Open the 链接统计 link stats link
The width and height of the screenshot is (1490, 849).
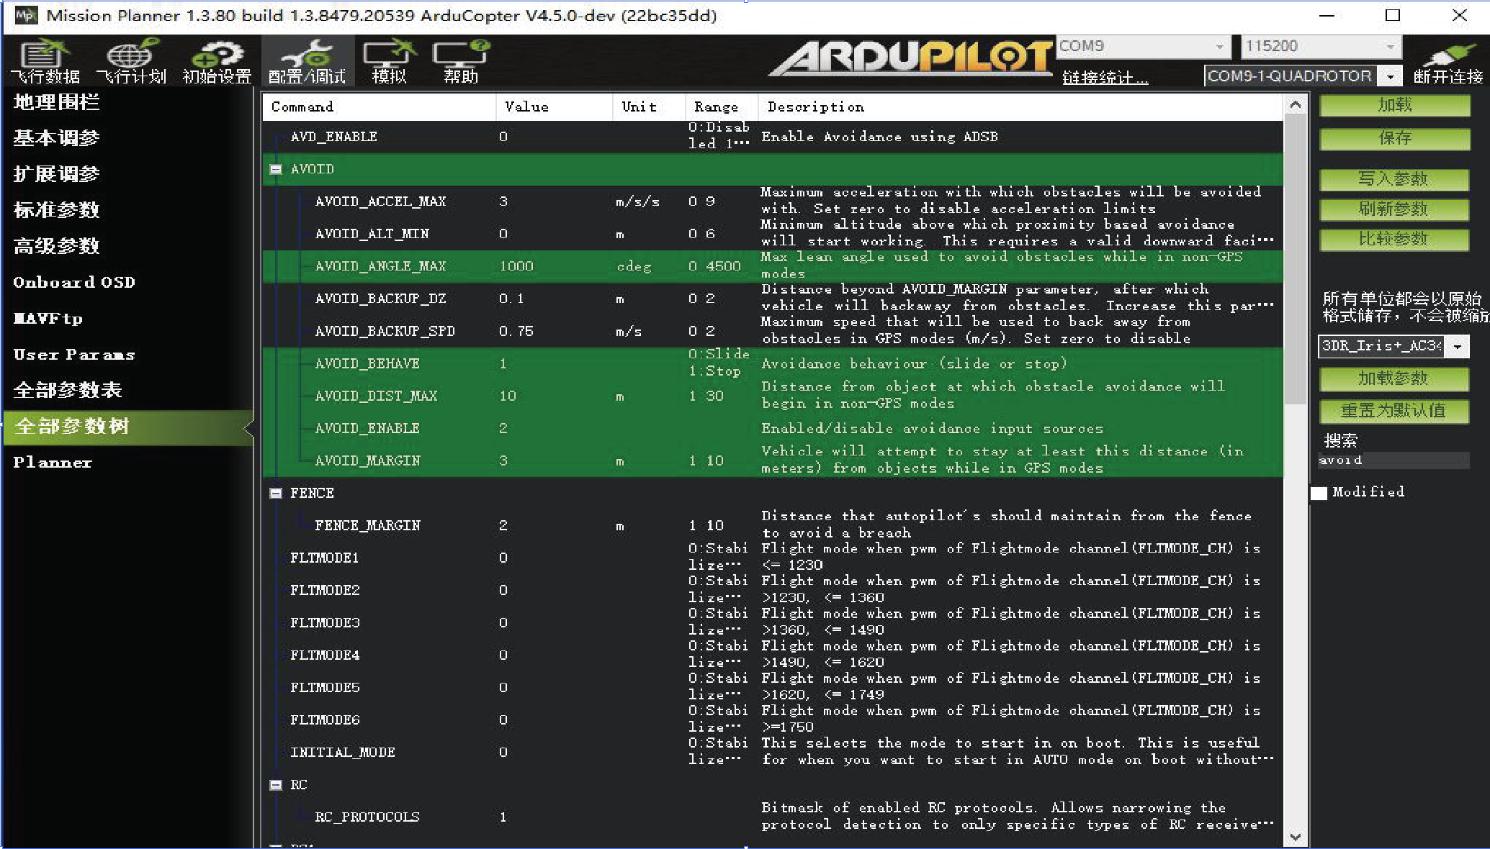[1105, 77]
